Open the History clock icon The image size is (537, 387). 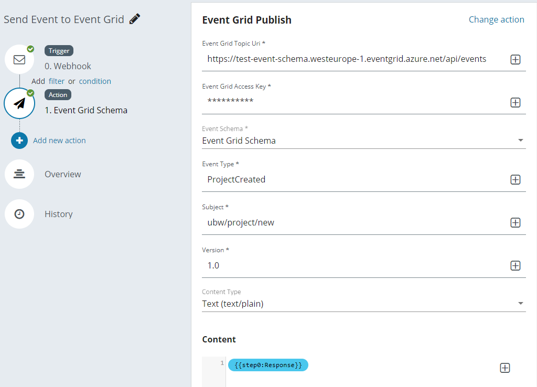19,214
